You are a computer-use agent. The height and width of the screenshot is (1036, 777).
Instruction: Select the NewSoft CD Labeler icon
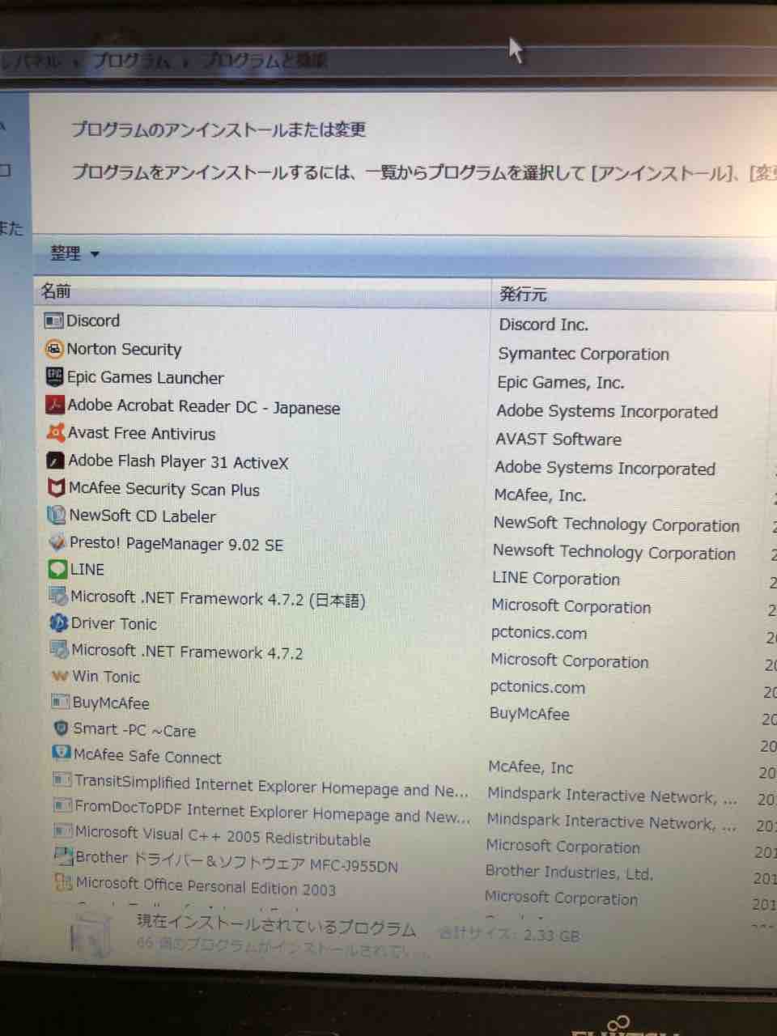57,515
